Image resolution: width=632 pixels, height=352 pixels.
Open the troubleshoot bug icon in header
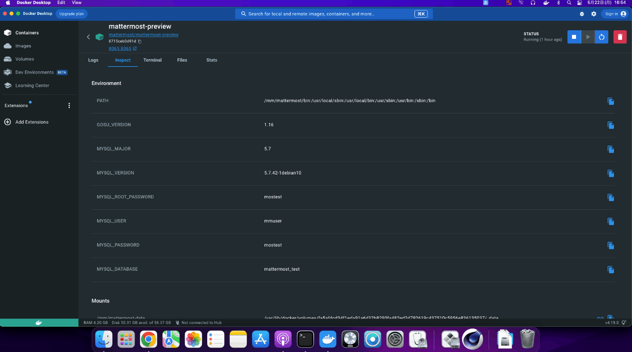click(x=582, y=14)
